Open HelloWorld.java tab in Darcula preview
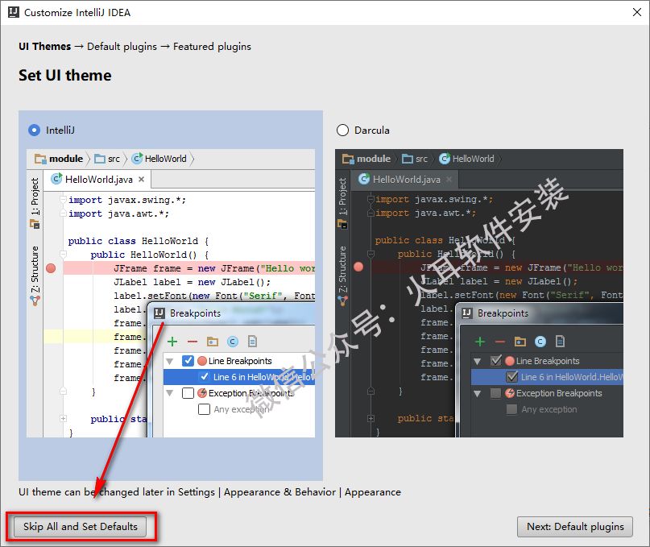This screenshot has height=547, width=650. pyautogui.click(x=405, y=180)
